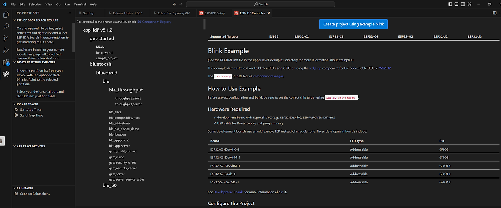The height and width of the screenshot is (208, 501).
Task: Select the ble_ancs example
Action: pyautogui.click(x=115, y=112)
